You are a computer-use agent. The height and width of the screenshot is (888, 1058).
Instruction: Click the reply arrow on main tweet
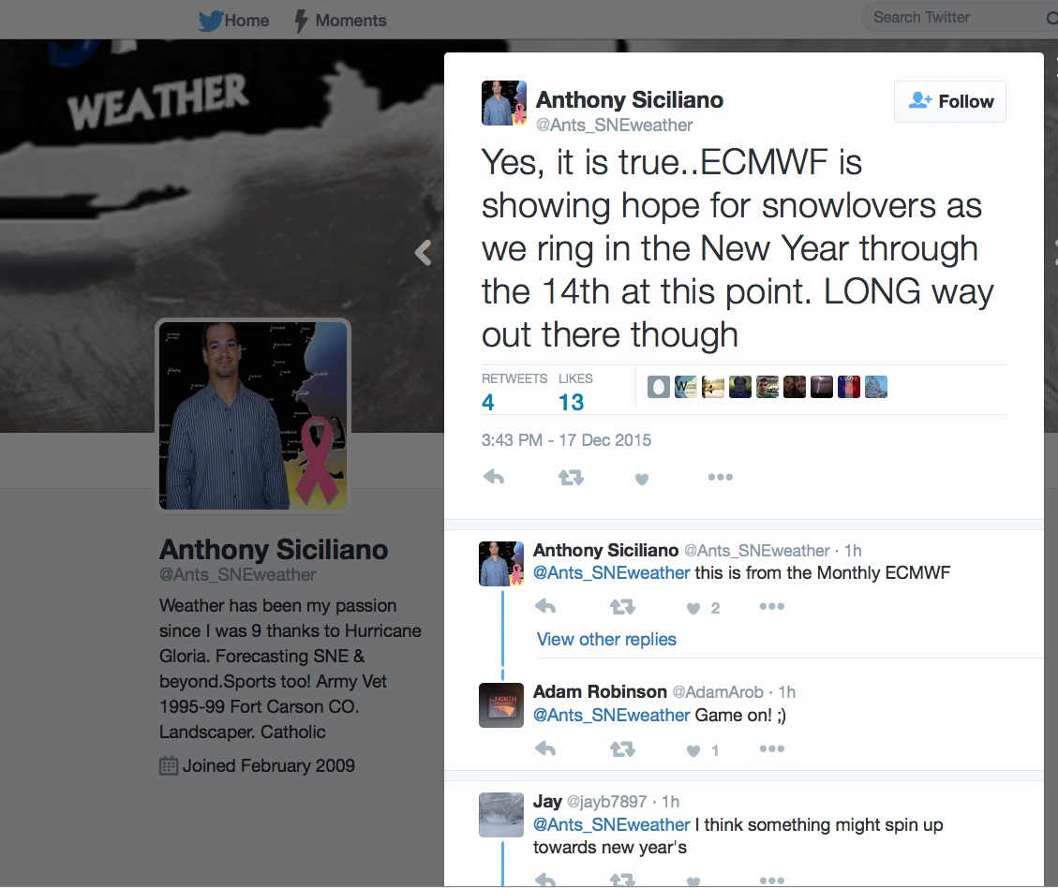coord(494,478)
